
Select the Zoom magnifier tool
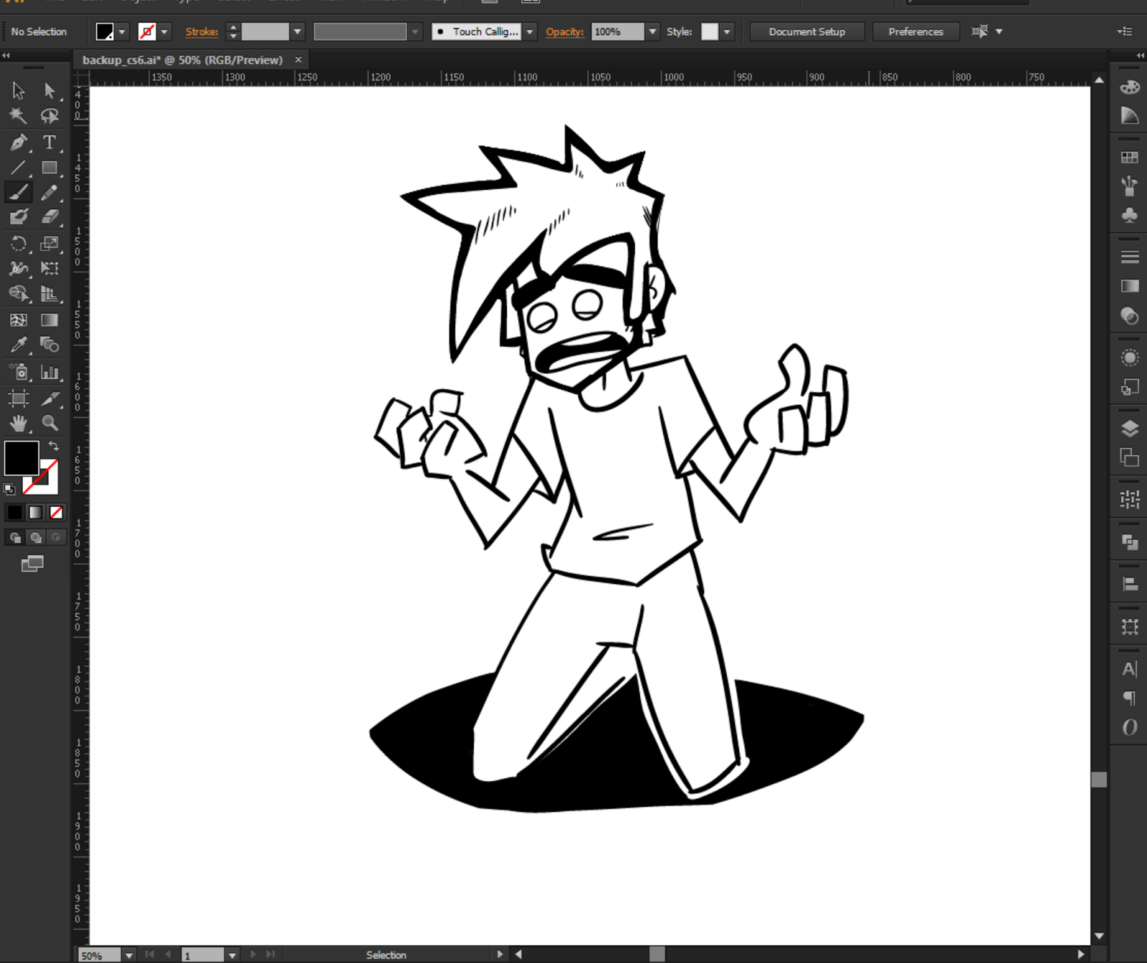[49, 423]
